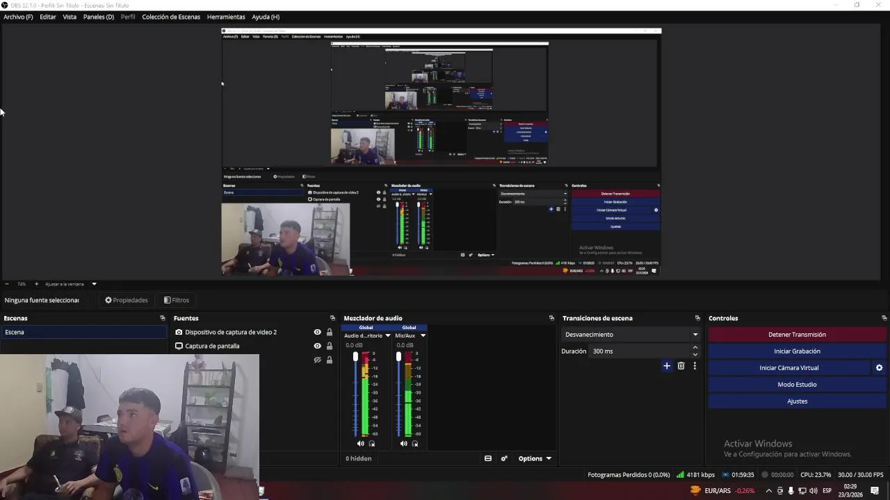Increase Duración with the up arrow
The height and width of the screenshot is (500, 890).
pyautogui.click(x=695, y=347)
